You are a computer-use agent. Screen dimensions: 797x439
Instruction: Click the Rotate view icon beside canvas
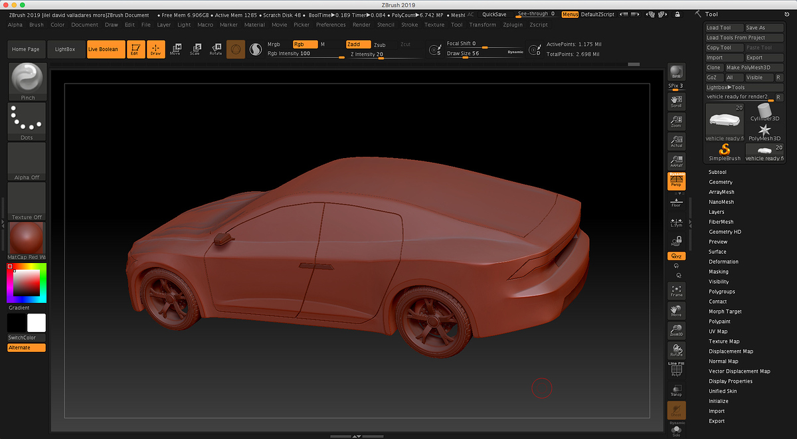pyautogui.click(x=676, y=350)
